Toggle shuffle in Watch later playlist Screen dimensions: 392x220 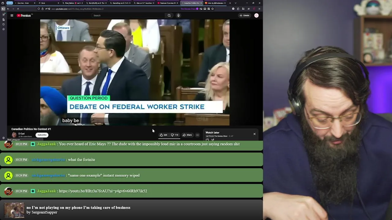point(213,140)
